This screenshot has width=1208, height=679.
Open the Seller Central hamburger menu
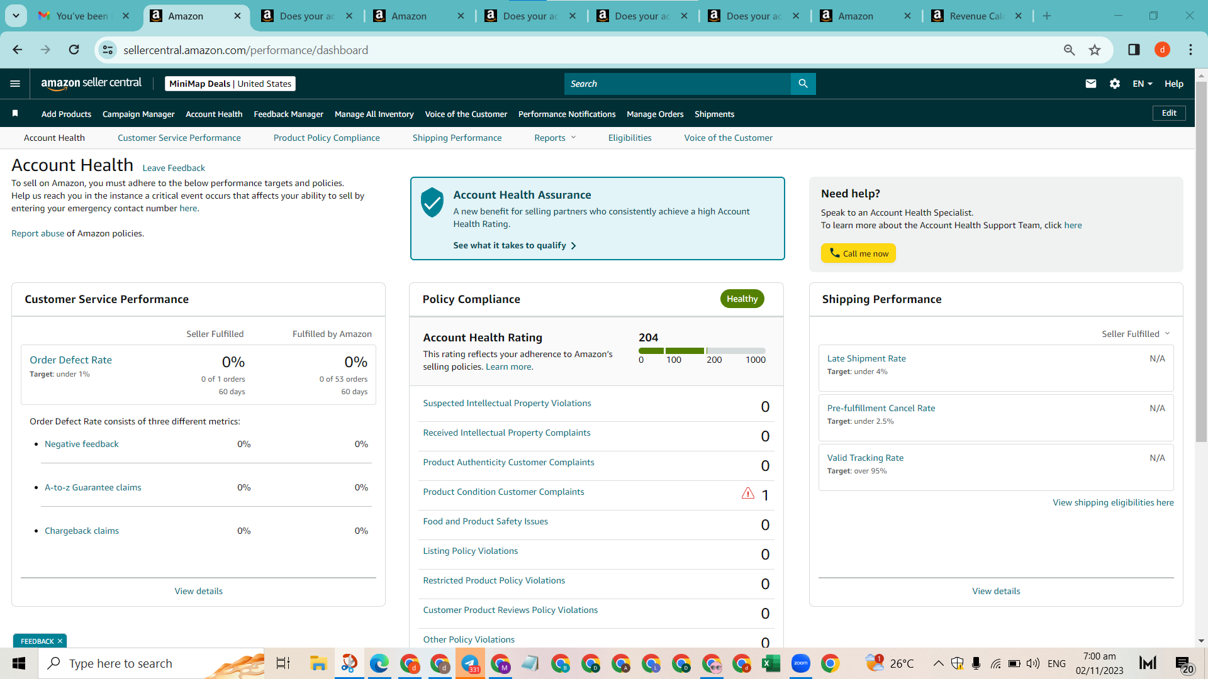pyautogui.click(x=15, y=84)
